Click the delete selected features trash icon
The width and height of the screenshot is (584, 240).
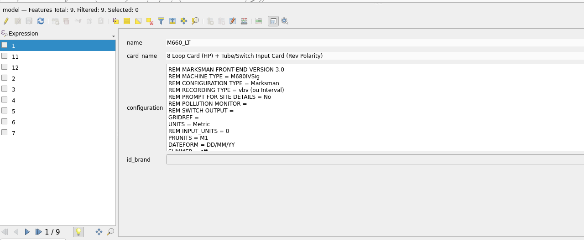point(67,21)
